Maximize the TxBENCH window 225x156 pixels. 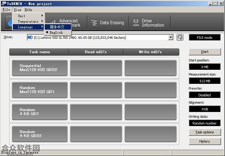tap(215, 4)
